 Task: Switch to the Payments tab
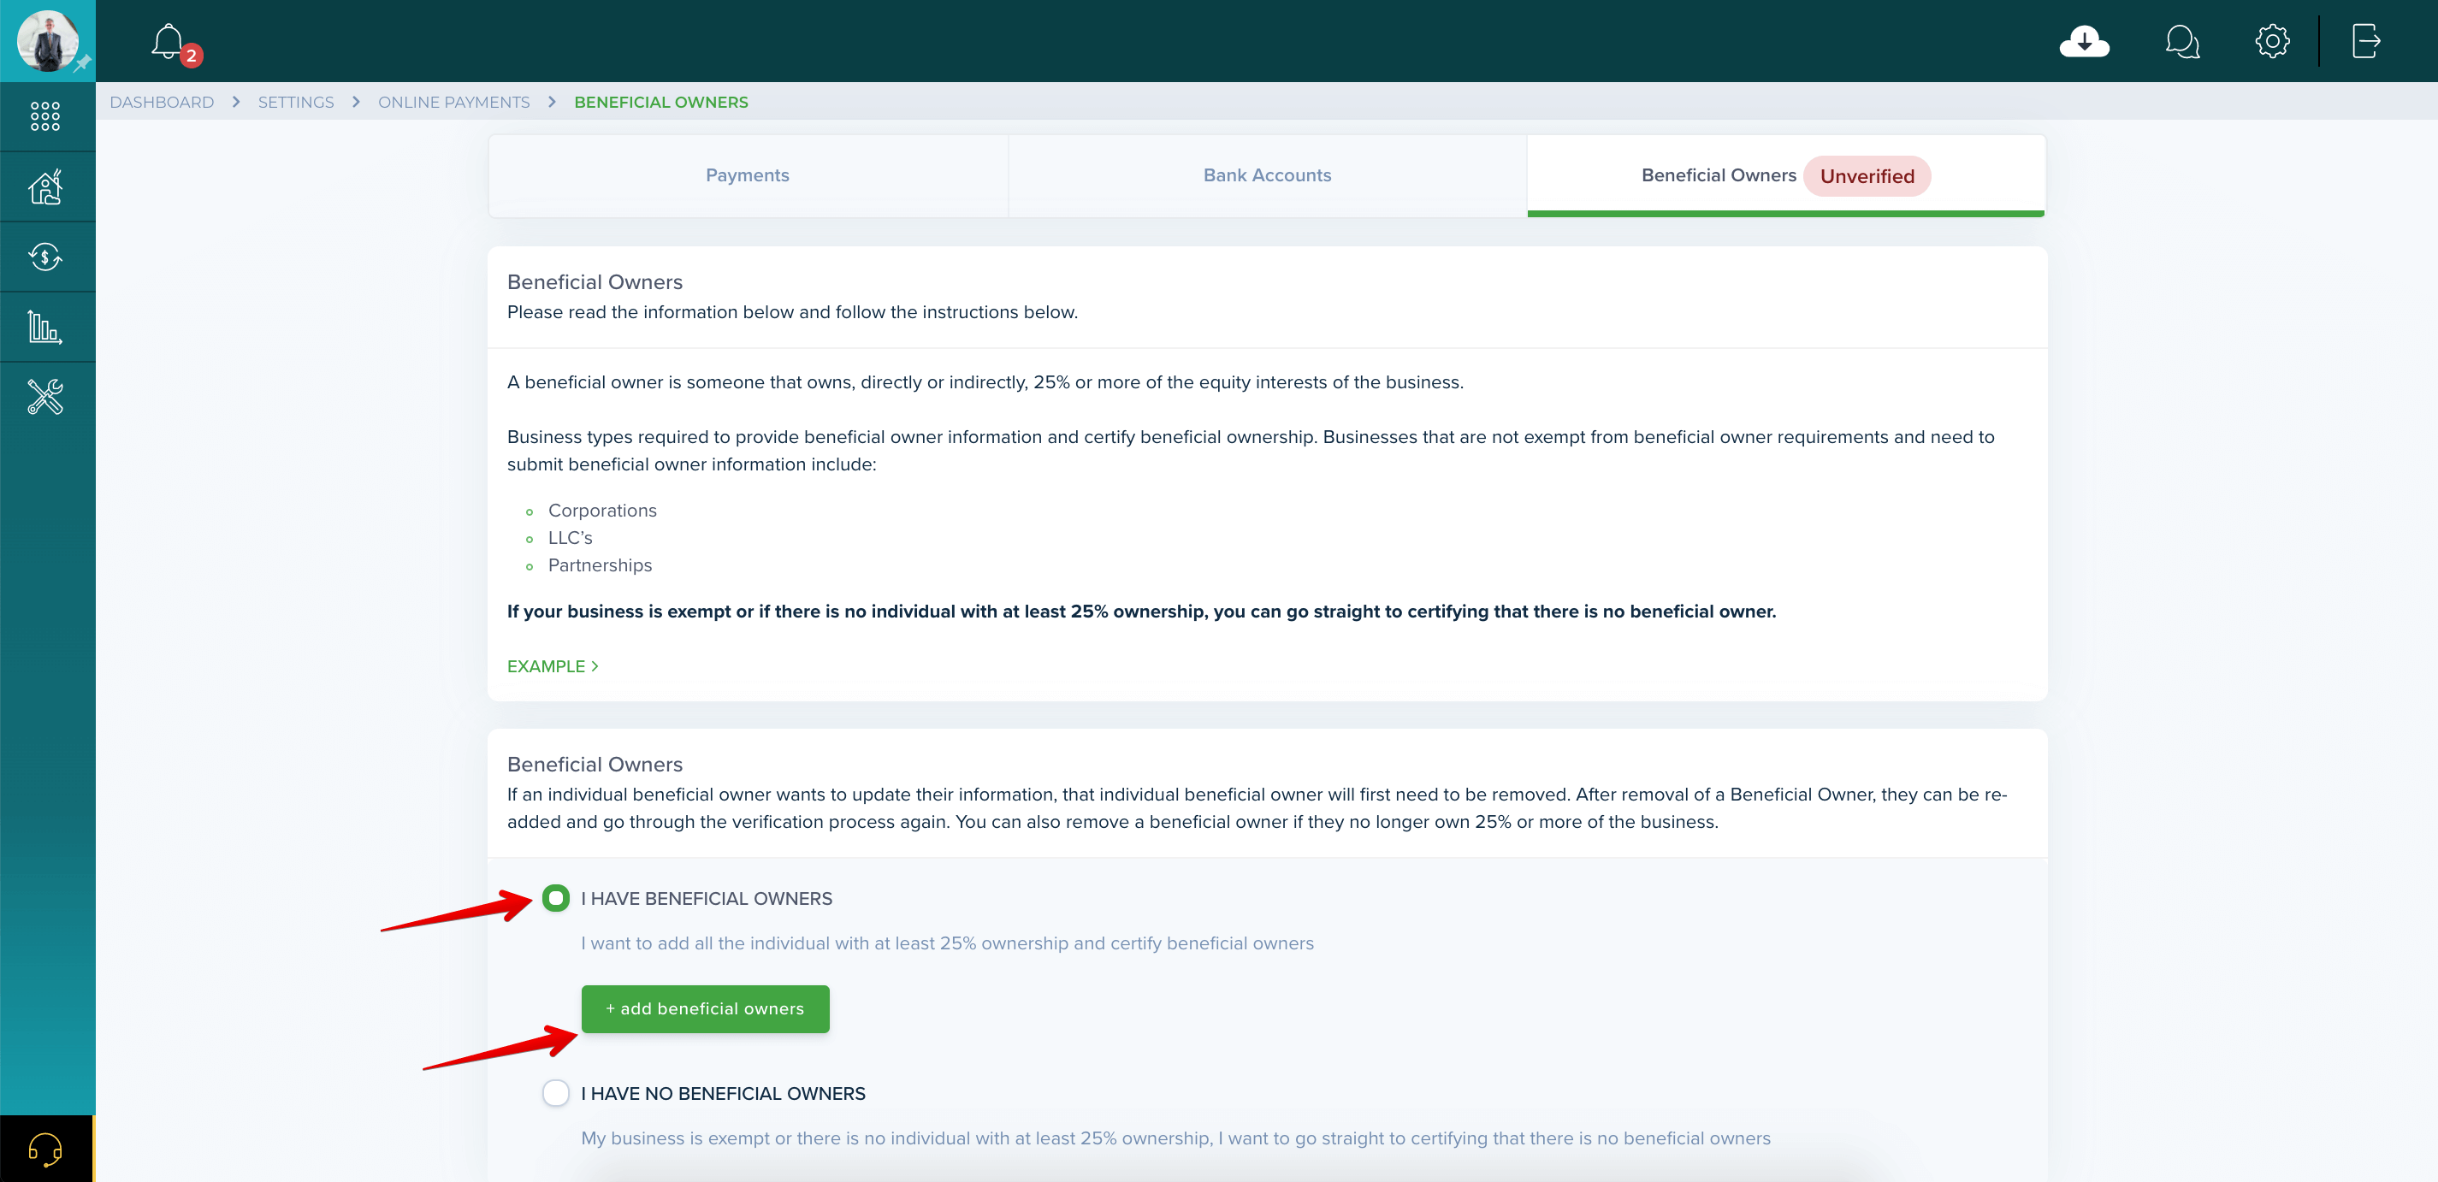point(748,175)
